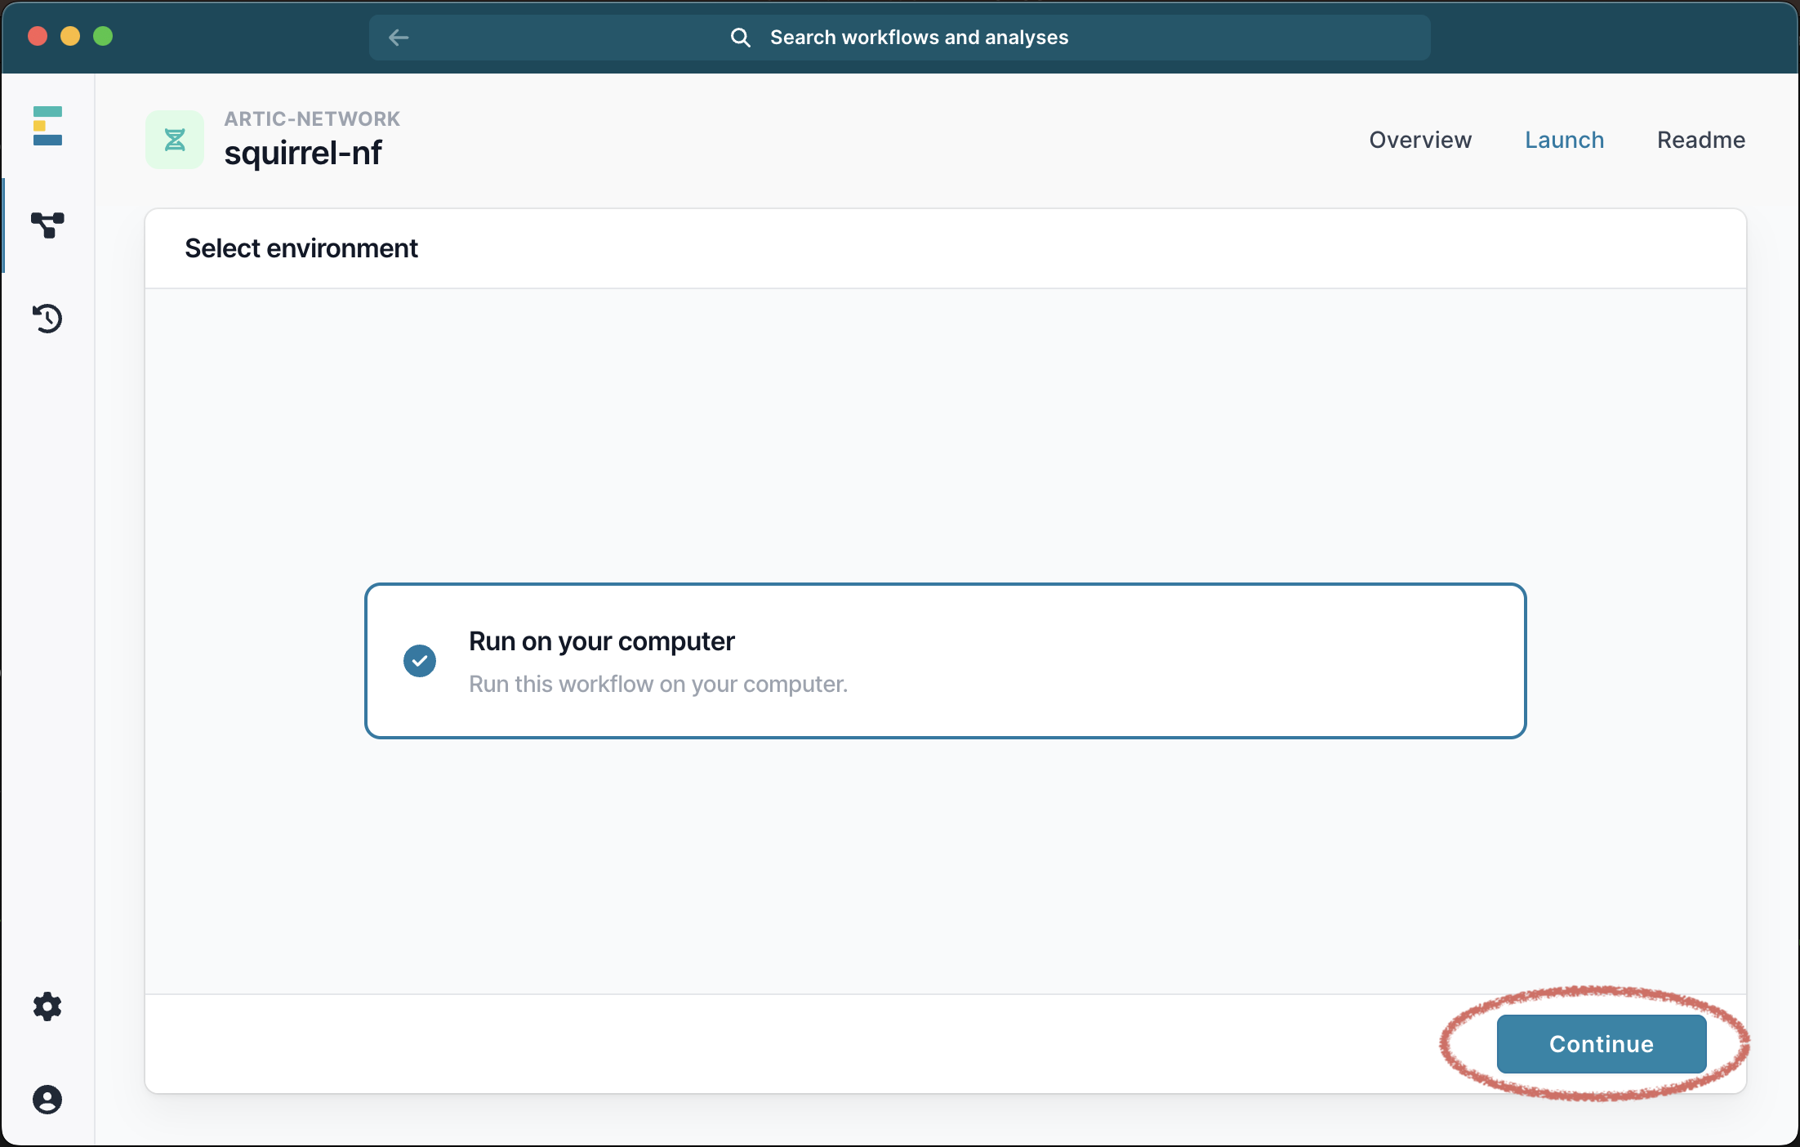Image resolution: width=1800 pixels, height=1147 pixels.
Task: Click the user account profile icon
Action: (x=47, y=1100)
